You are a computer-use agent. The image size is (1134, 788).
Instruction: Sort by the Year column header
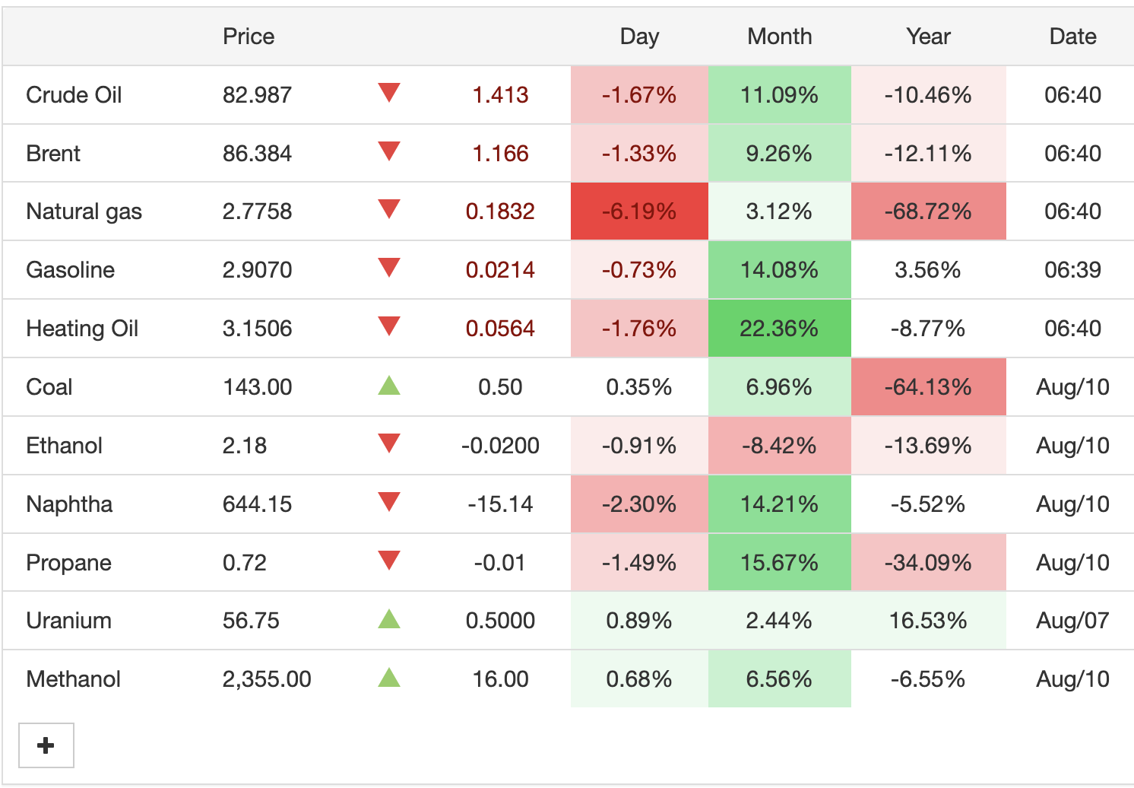[928, 37]
